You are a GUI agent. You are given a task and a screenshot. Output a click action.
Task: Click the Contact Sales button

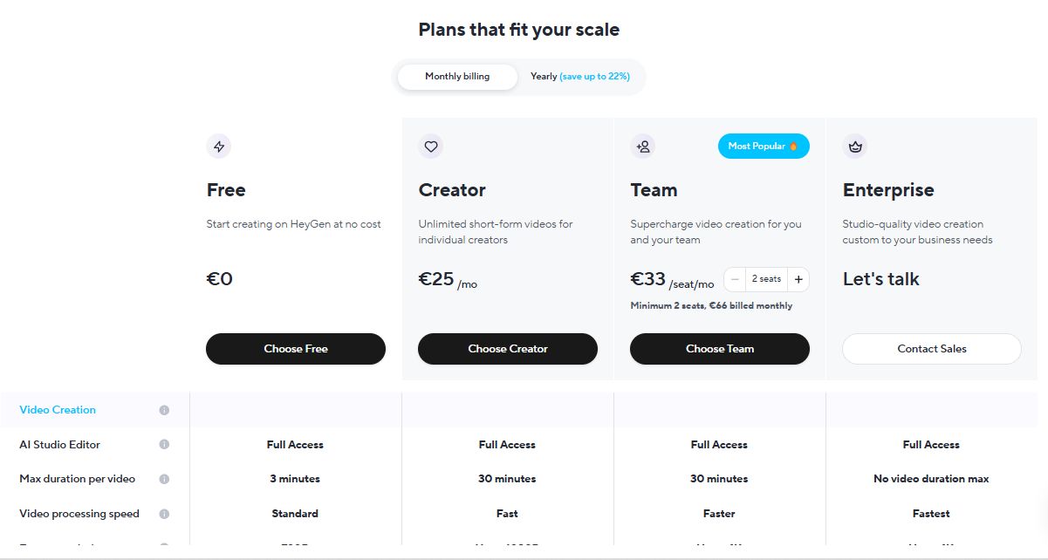pos(931,349)
